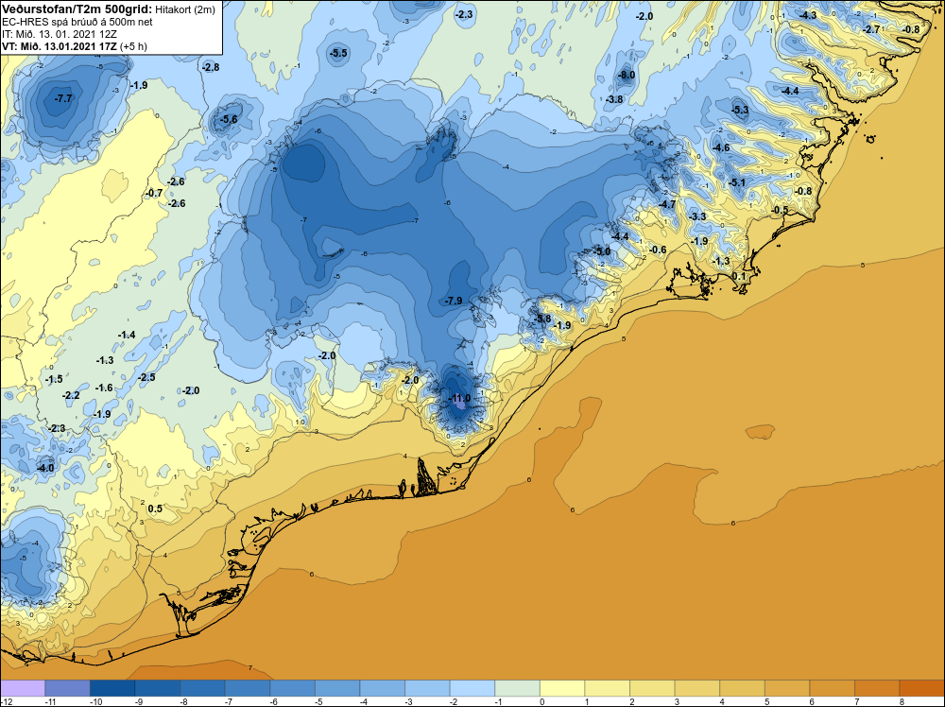Viewport: 945px width, 707px height.
Task: Click the '-4.0' temperature label
Action: (x=45, y=468)
